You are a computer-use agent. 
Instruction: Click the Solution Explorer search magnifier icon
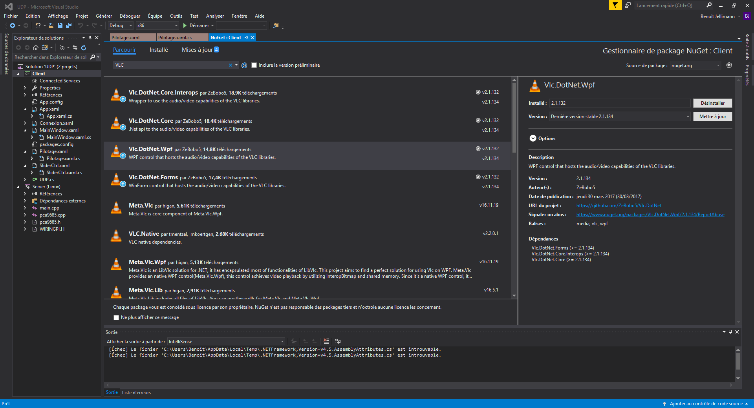(x=93, y=57)
